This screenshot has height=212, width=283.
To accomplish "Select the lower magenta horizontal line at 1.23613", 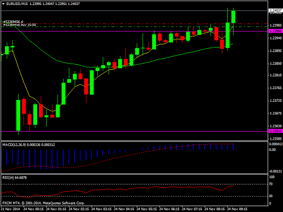I will point(134,131).
